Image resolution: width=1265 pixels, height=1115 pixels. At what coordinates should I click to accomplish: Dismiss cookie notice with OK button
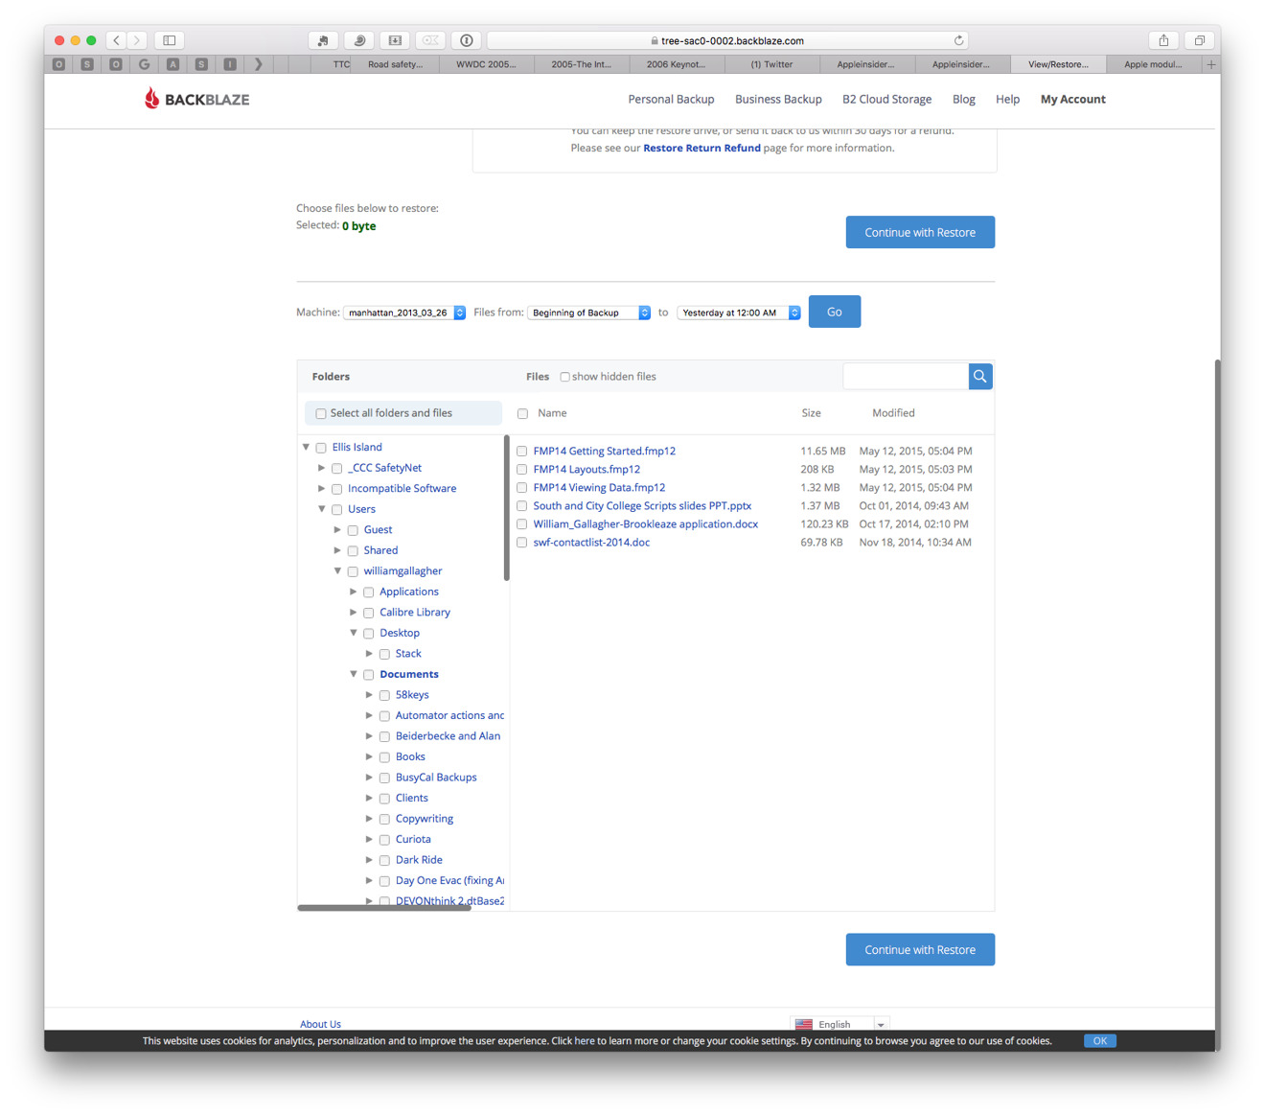(1100, 1041)
